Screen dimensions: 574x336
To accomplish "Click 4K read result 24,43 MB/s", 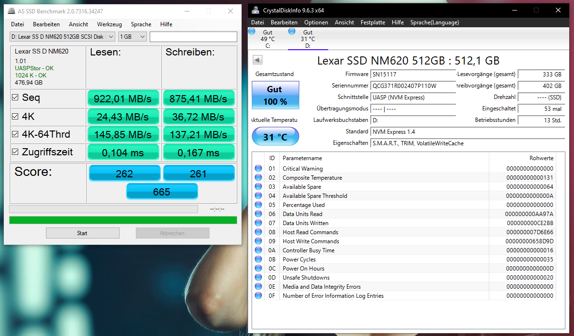I will (x=122, y=117).
